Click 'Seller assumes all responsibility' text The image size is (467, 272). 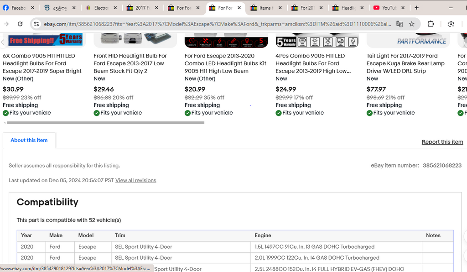(64, 166)
